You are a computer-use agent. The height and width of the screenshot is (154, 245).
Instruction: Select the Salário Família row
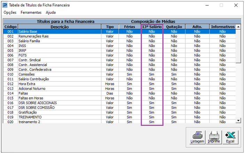pos(120,41)
